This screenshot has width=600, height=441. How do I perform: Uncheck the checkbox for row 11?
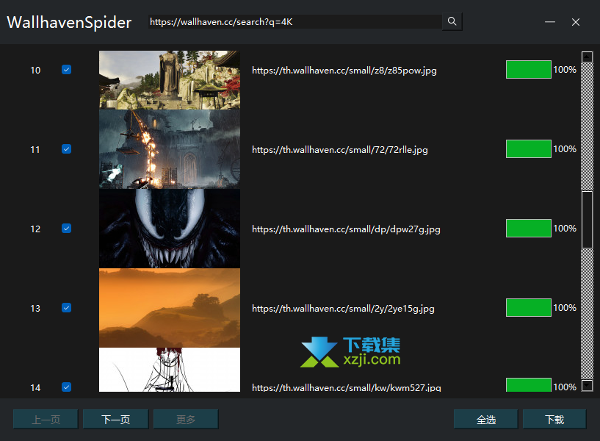66,149
